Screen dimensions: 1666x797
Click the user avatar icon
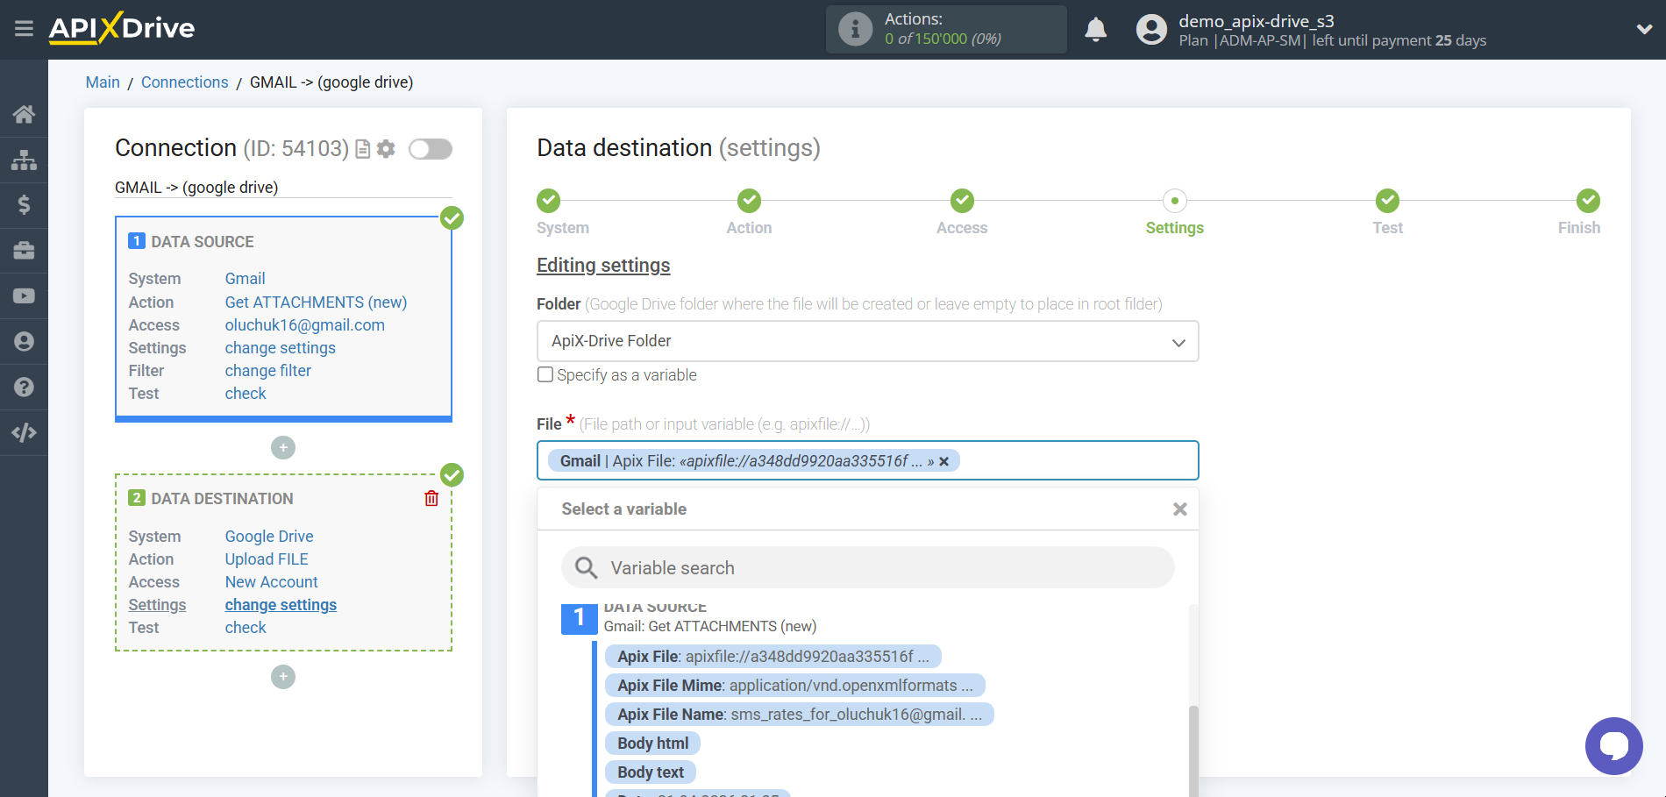pos(1151,30)
